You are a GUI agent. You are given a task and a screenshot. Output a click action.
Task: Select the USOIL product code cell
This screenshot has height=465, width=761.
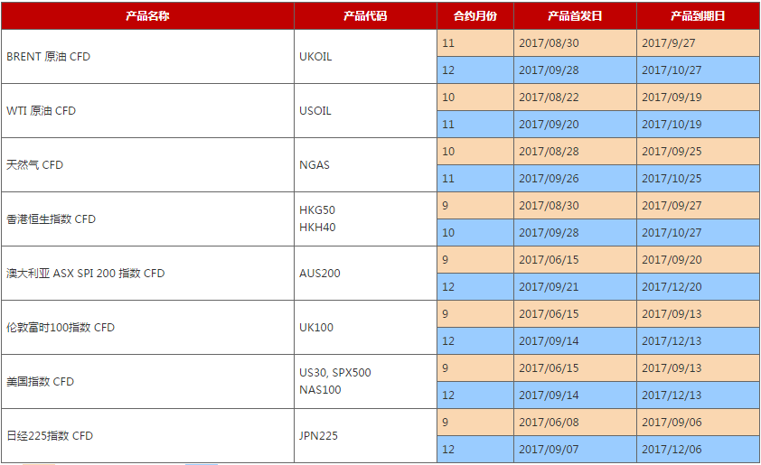pyautogui.click(x=315, y=111)
